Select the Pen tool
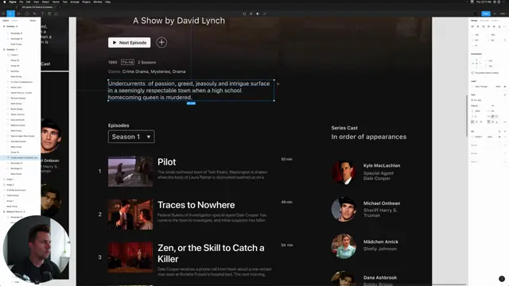Screen dimensions: 509x286 [x=34, y=14]
